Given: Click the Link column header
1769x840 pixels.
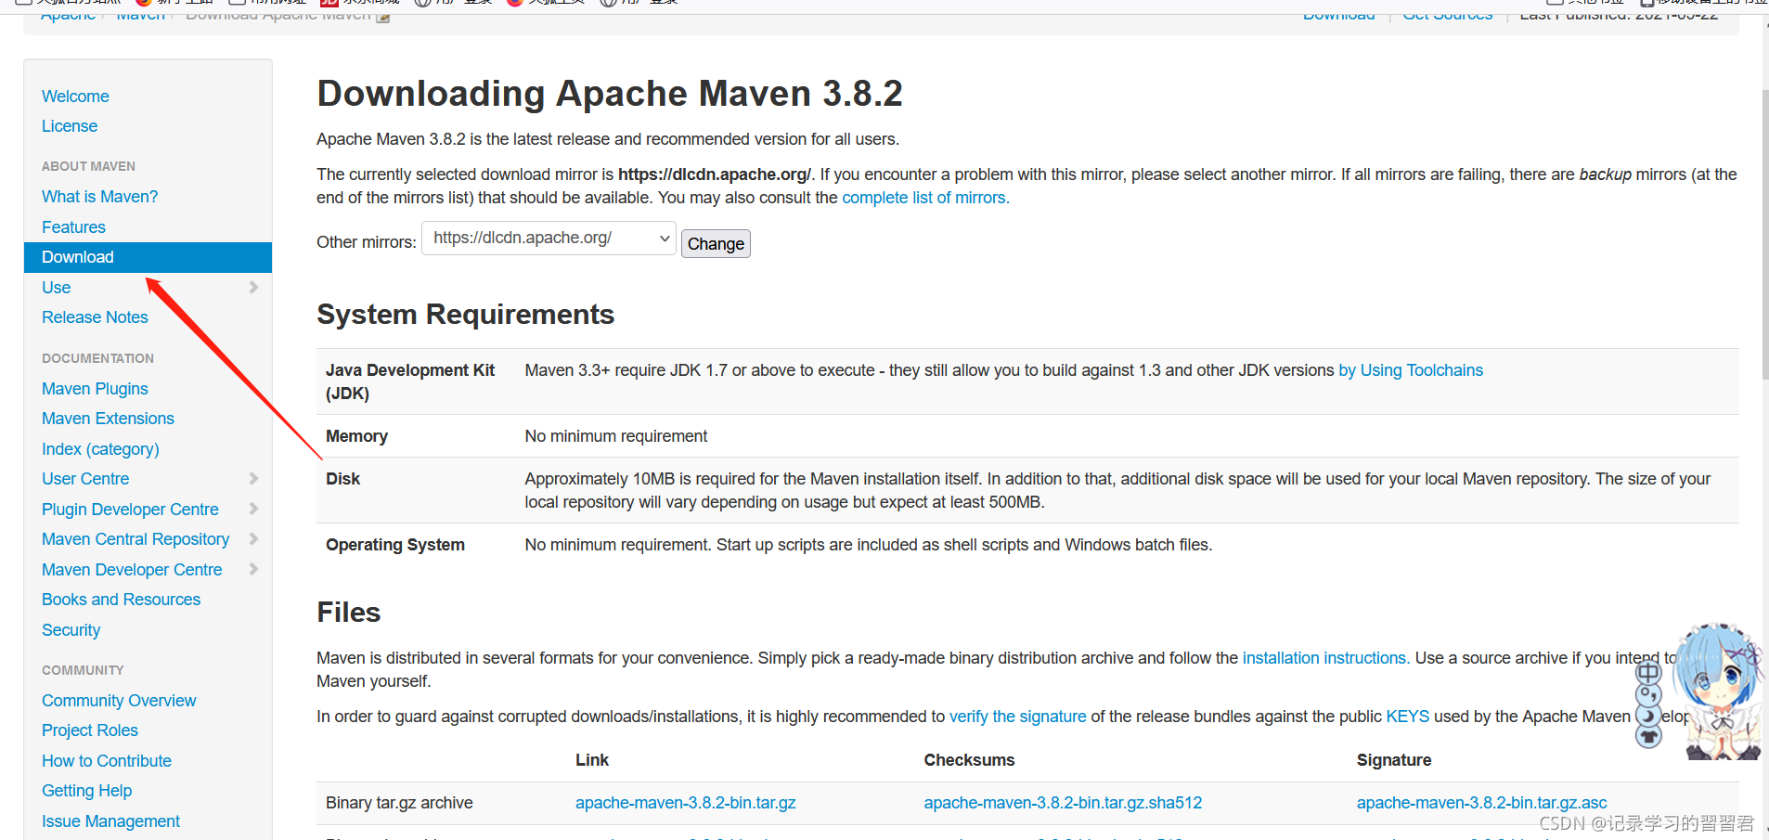Looking at the screenshot, I should click(x=592, y=760).
